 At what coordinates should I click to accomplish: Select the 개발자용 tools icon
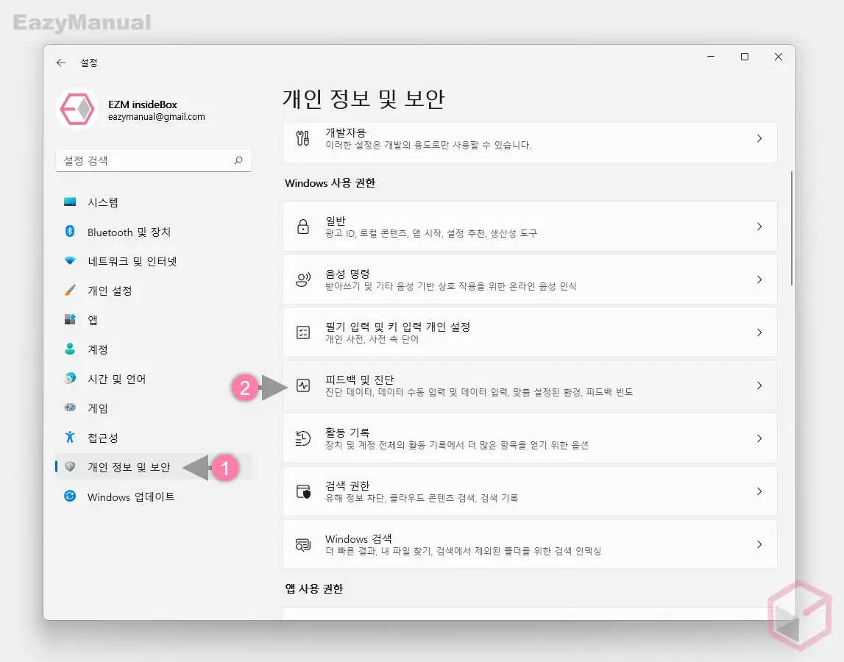[302, 138]
